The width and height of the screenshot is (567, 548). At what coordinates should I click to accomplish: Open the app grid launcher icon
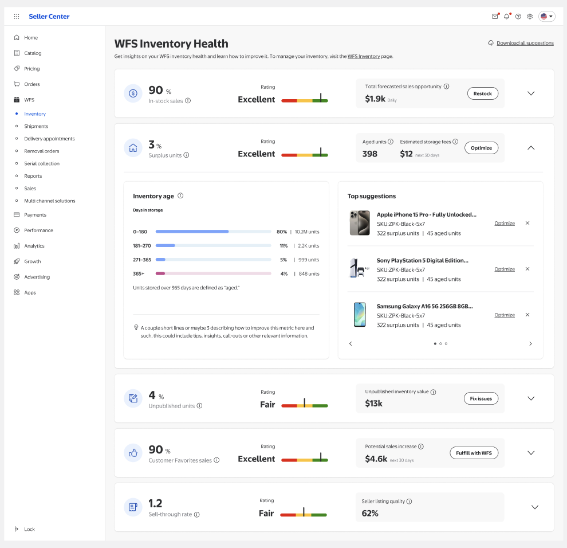pyautogui.click(x=17, y=17)
